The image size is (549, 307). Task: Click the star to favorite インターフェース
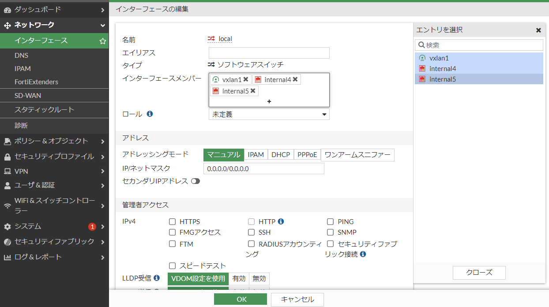click(102, 41)
